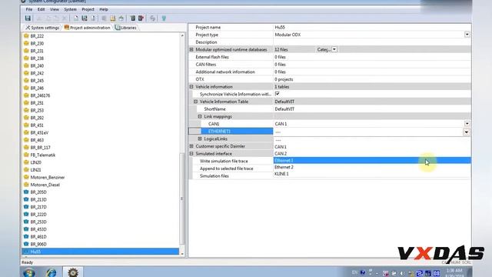Collapse the Link mappings node
The height and width of the screenshot is (277, 492).
pos(200,116)
